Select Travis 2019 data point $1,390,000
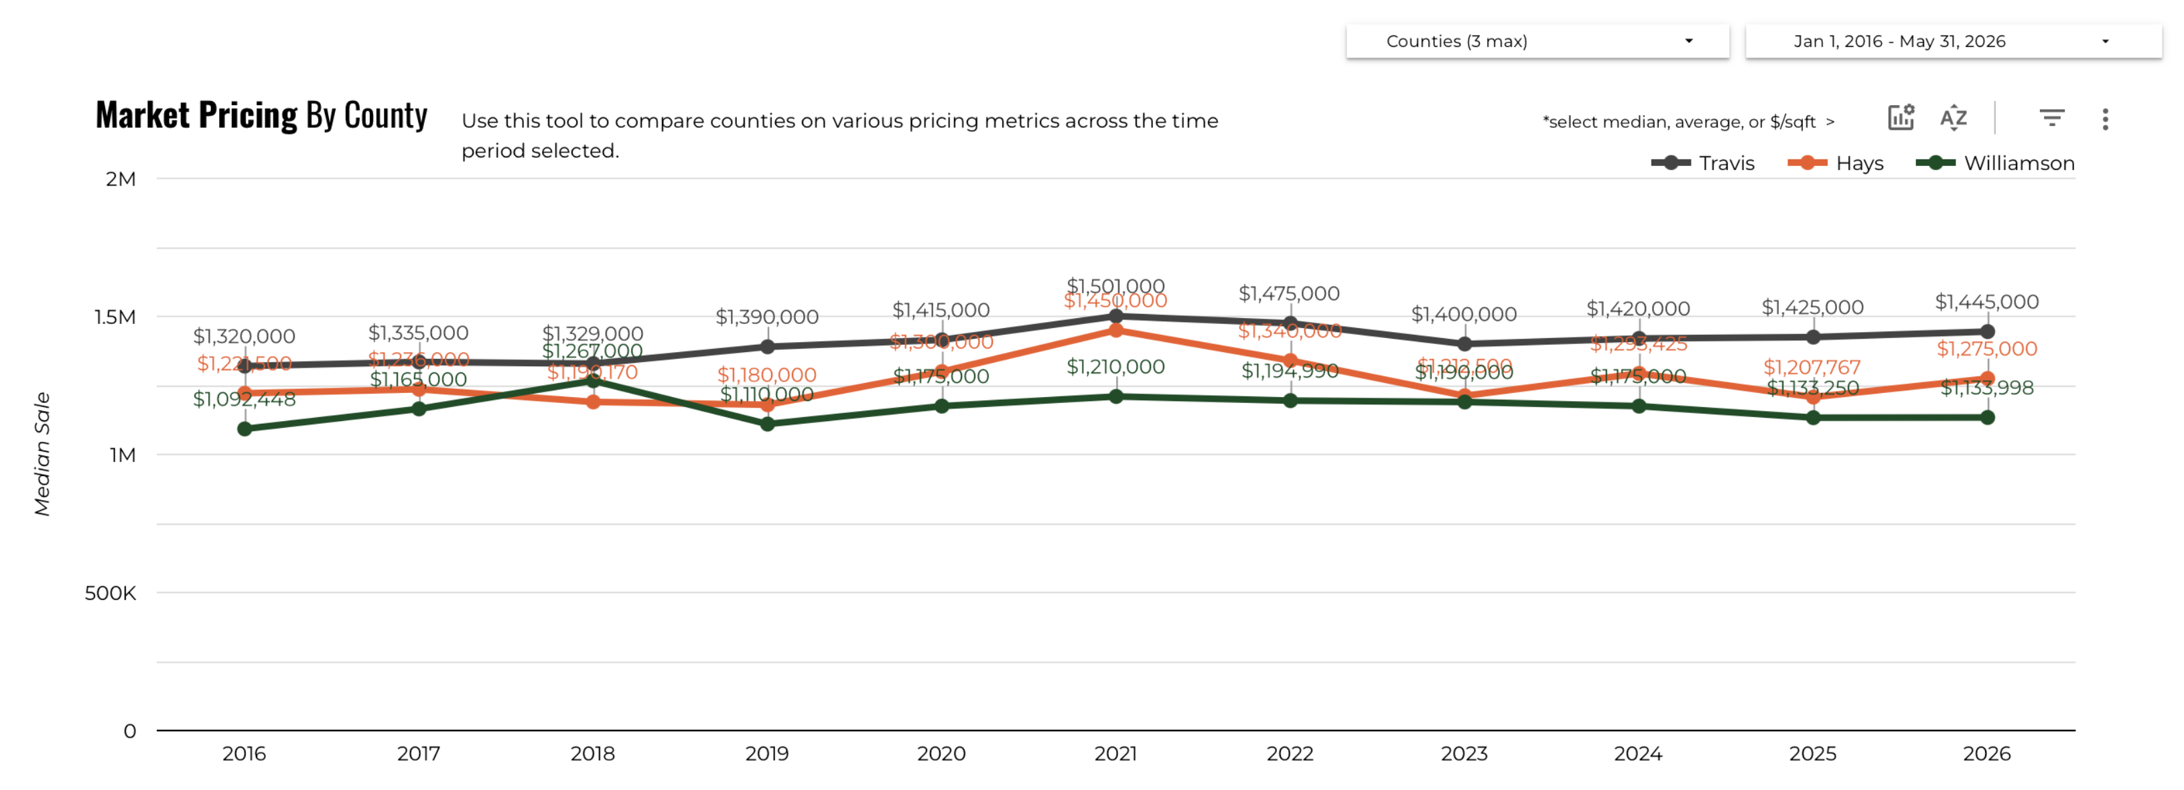This screenshot has width=2184, height=790. (767, 347)
